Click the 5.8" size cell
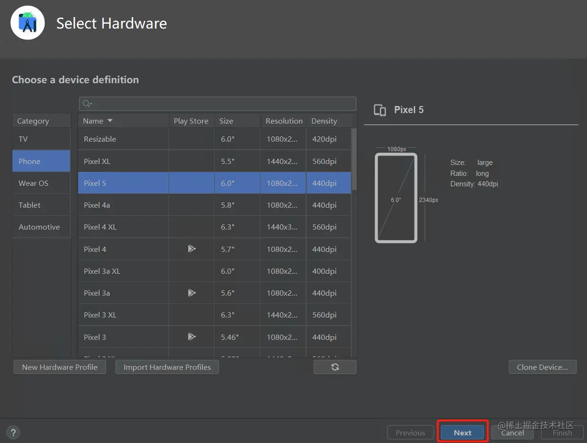Screen dimensions: 587x443 point(238,205)
